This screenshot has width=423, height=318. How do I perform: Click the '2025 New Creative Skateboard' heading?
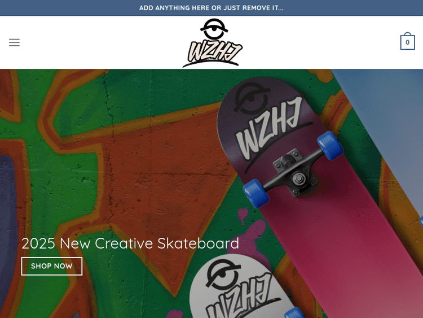pos(130,243)
